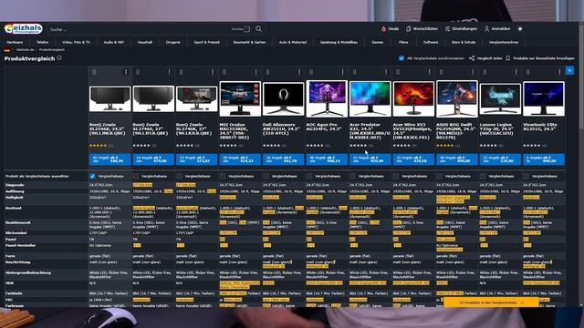Image resolution: width=584 pixels, height=328 pixels.
Task: Click Vergleich teilen
Action: [x=485, y=58]
